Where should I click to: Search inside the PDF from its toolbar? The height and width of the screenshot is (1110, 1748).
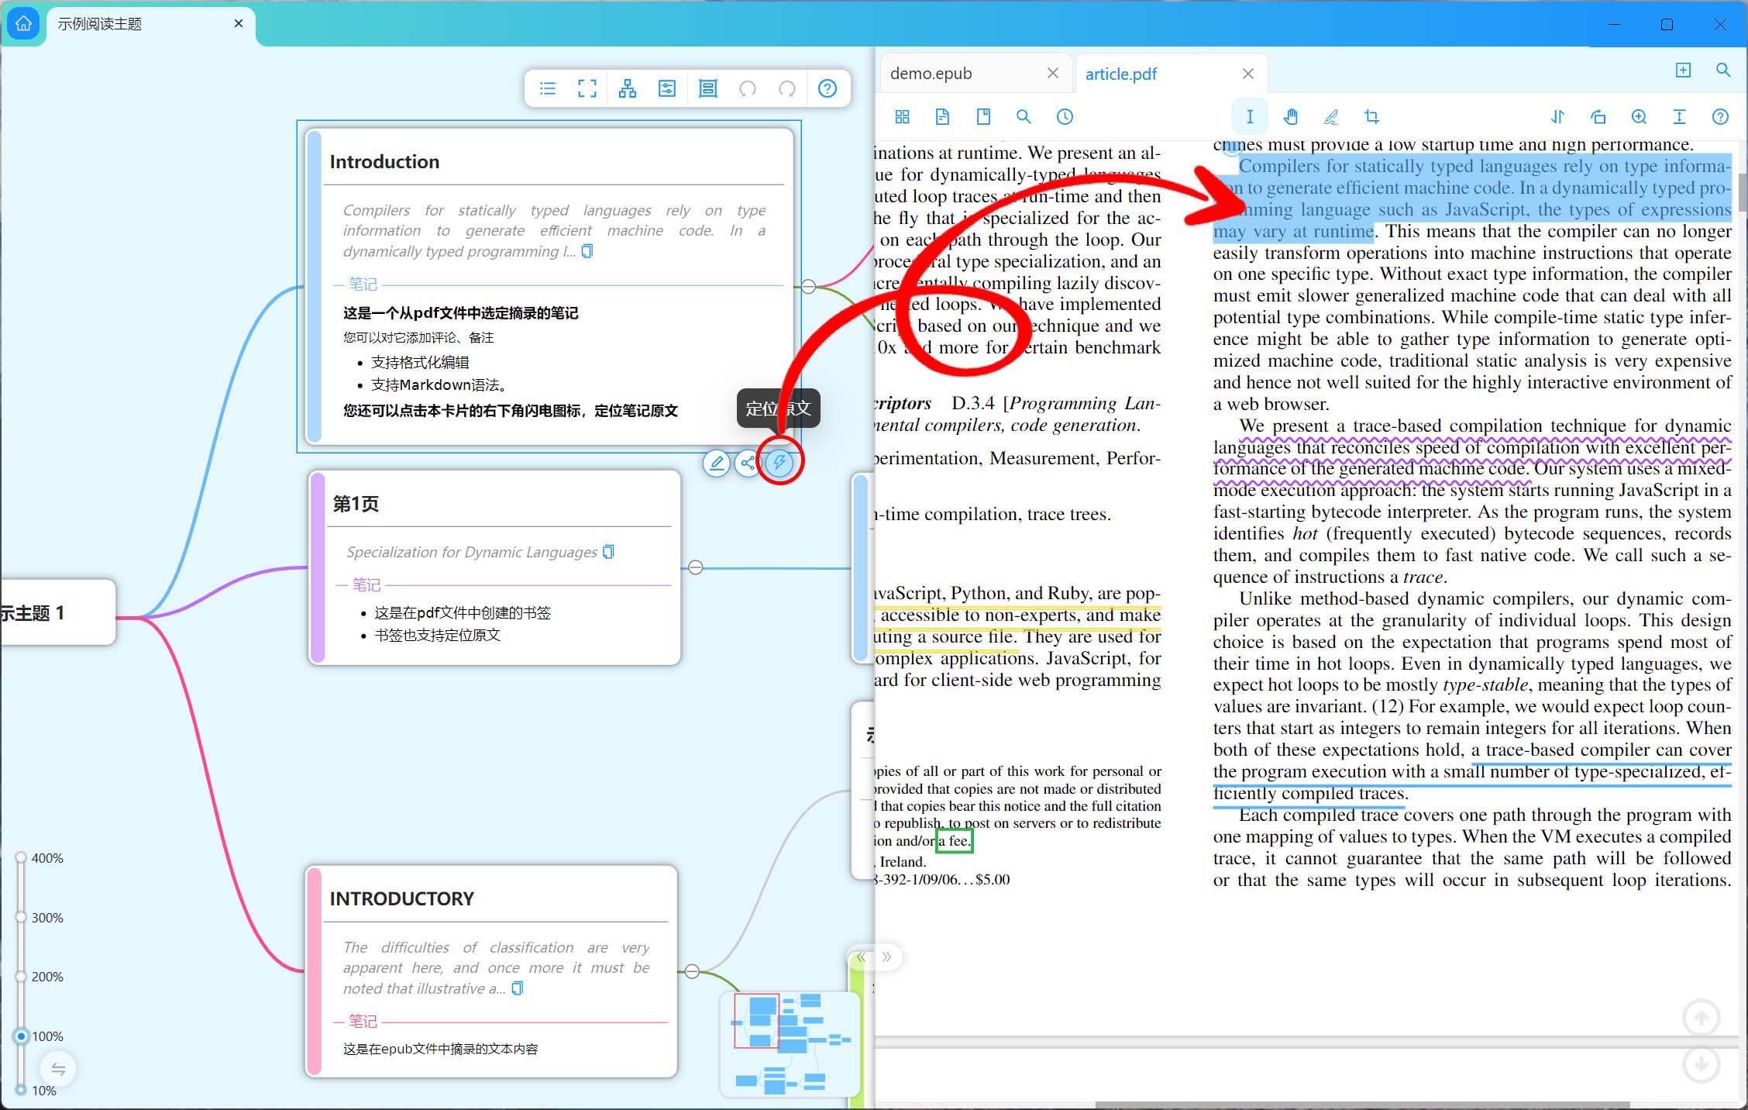[1024, 117]
